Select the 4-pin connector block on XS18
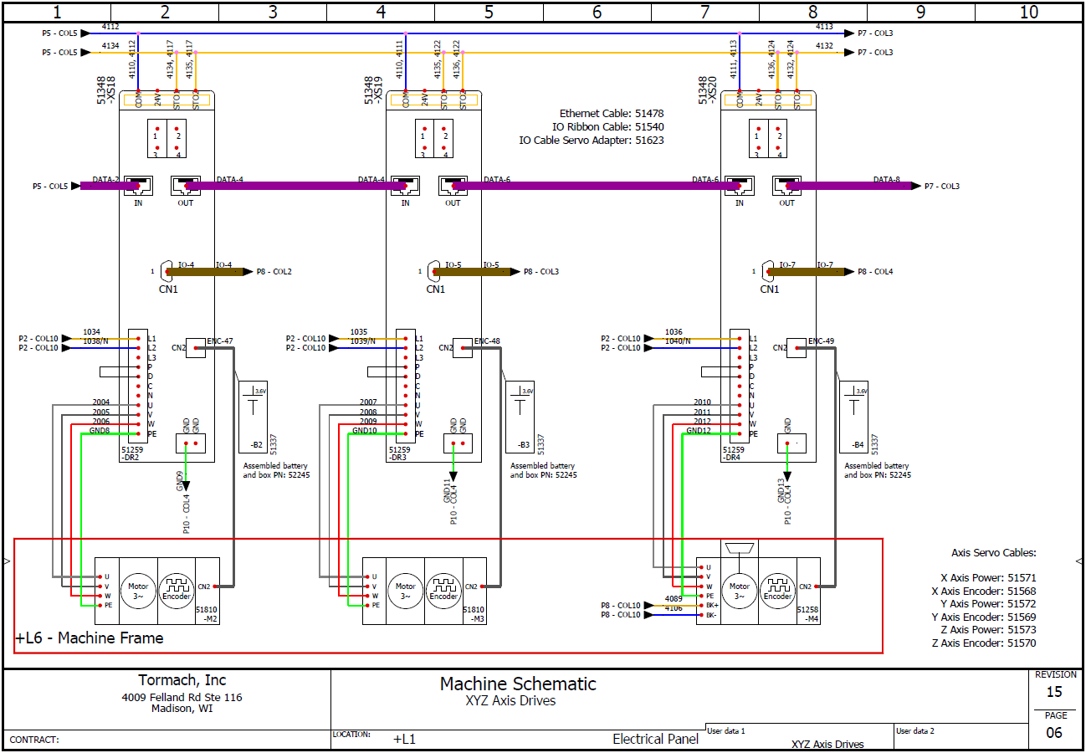This screenshot has width=1086, height=753. coord(166,139)
